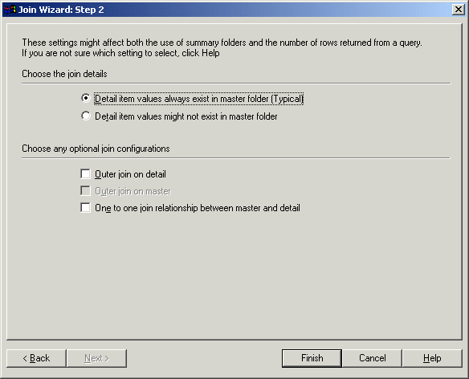Click the greyed-out Outer join on master checkbox
Screen dimensions: 469x379
86,191
